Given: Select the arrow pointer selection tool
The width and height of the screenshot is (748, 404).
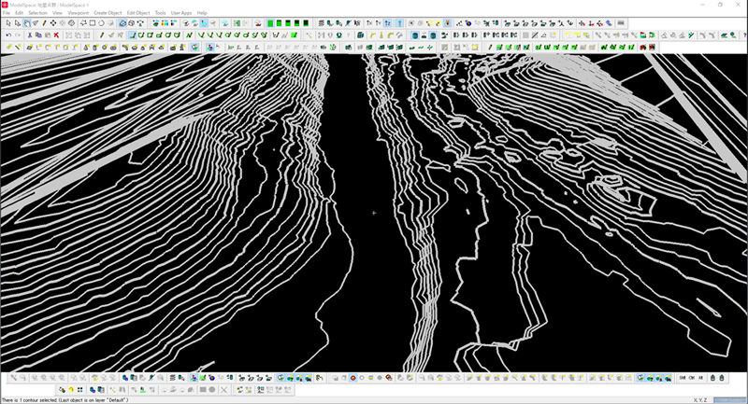Looking at the screenshot, I should point(7,22).
